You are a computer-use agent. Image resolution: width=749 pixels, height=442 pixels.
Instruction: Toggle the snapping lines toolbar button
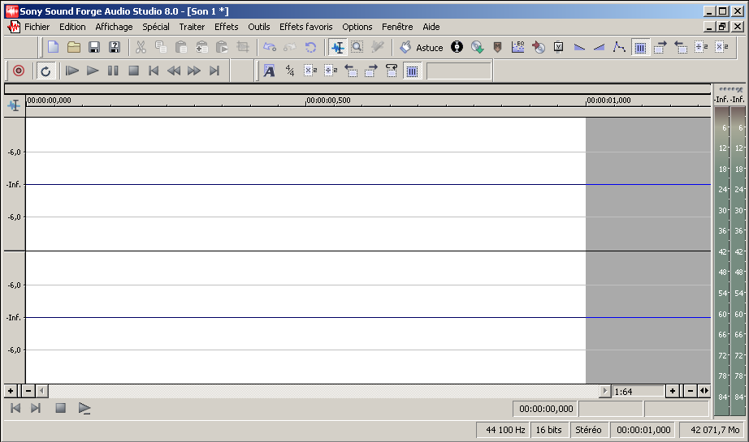point(640,48)
